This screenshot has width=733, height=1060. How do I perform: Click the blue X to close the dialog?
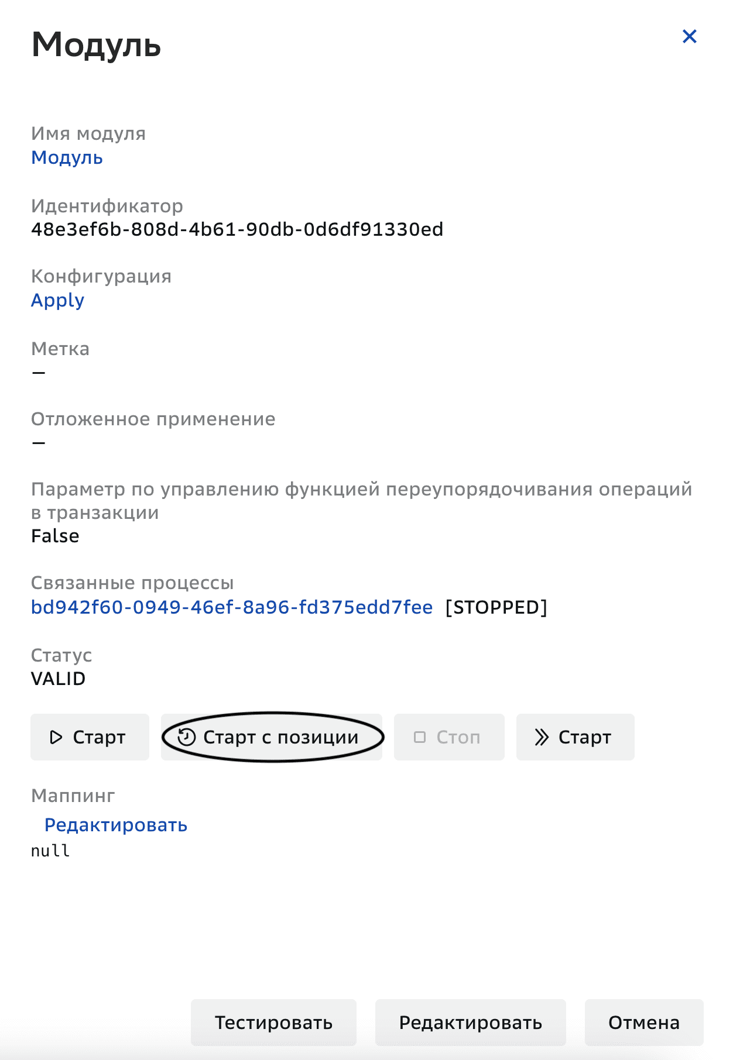point(690,36)
